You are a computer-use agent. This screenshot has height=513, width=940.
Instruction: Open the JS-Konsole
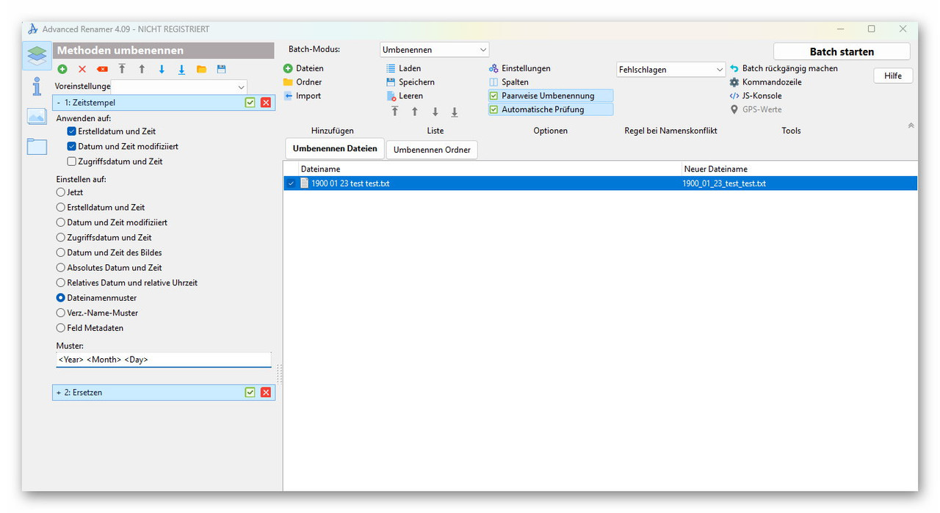(x=756, y=95)
